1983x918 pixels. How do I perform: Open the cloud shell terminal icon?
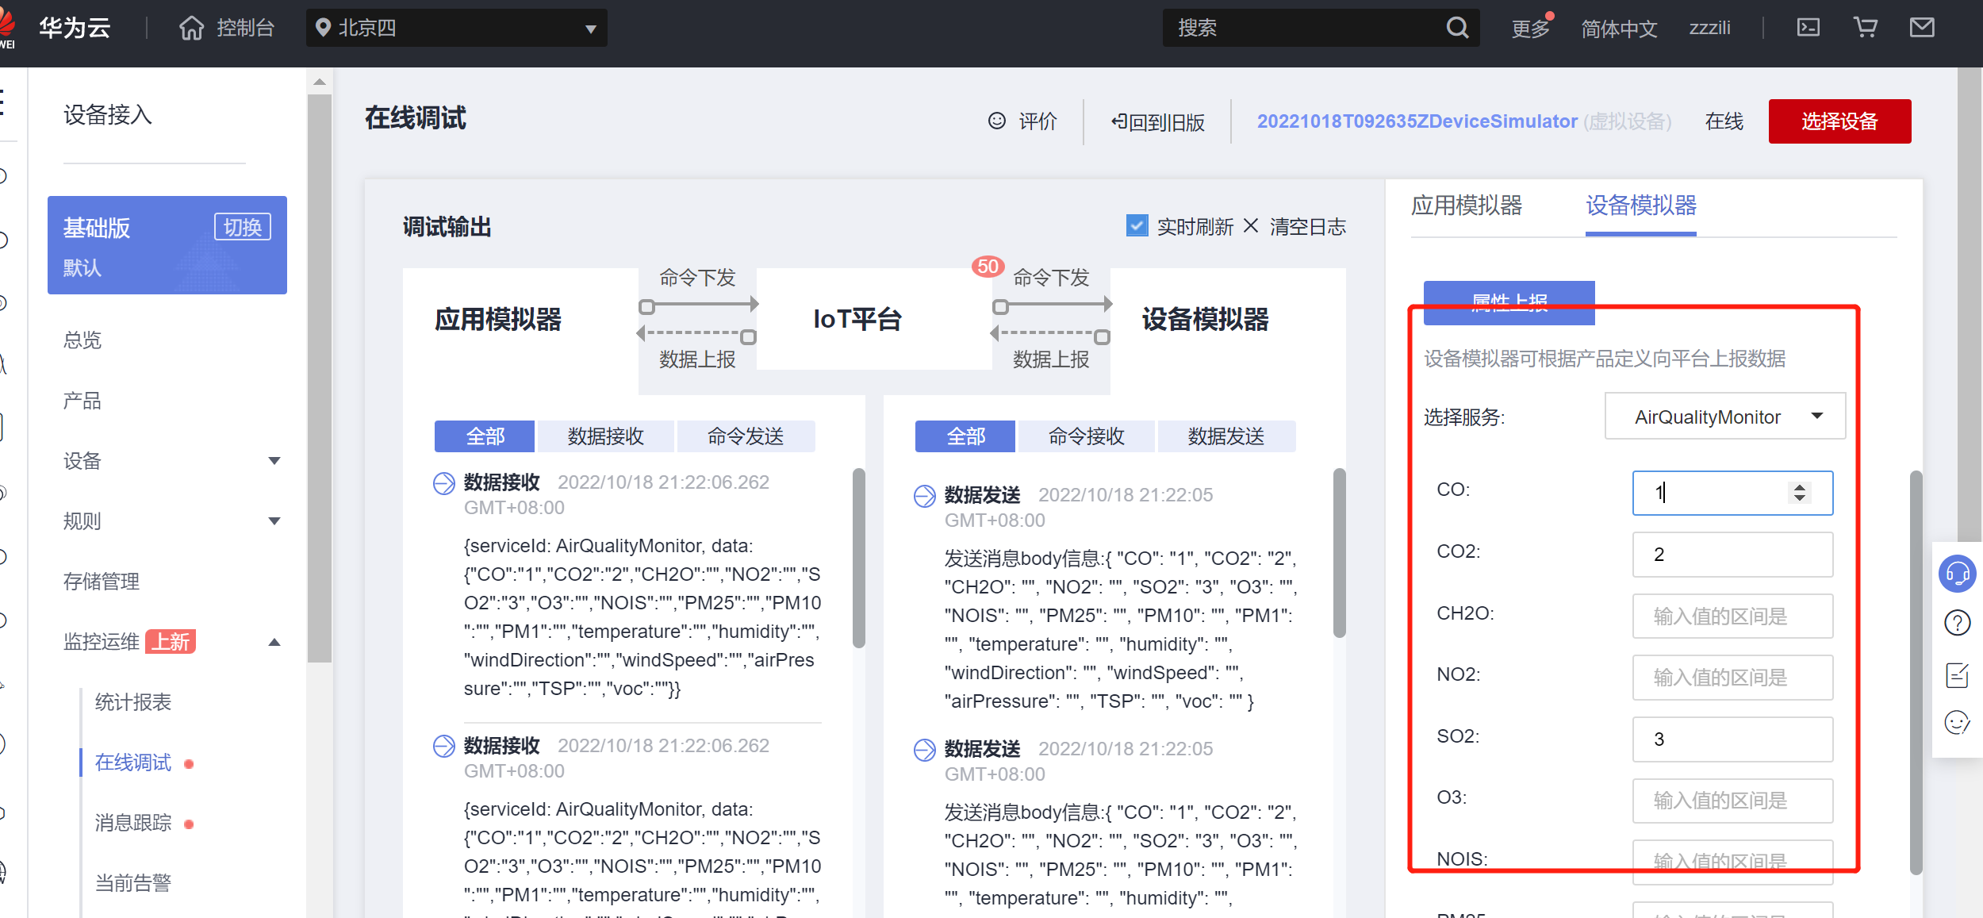[x=1808, y=28]
